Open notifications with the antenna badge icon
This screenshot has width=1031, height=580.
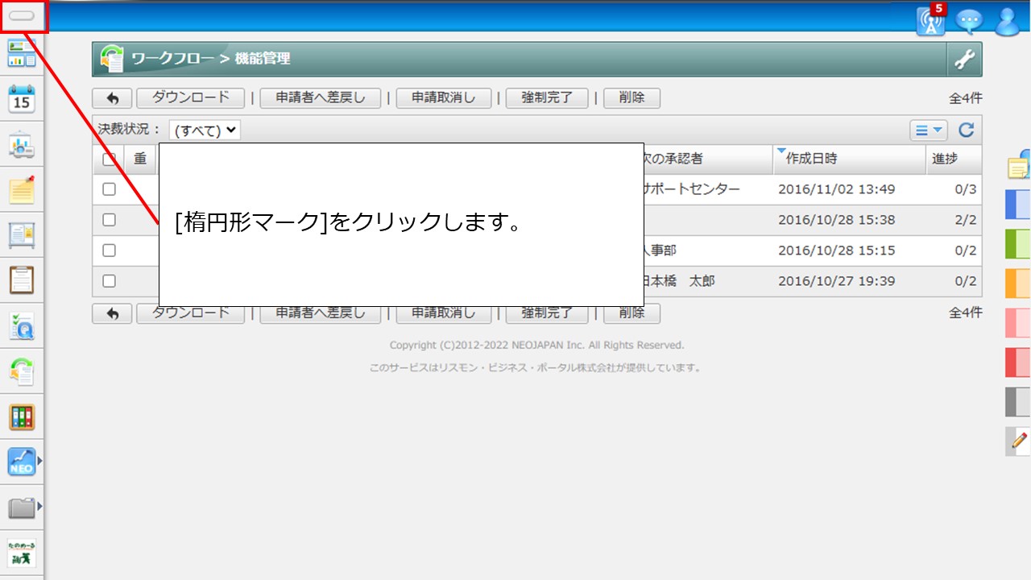pyautogui.click(x=930, y=22)
